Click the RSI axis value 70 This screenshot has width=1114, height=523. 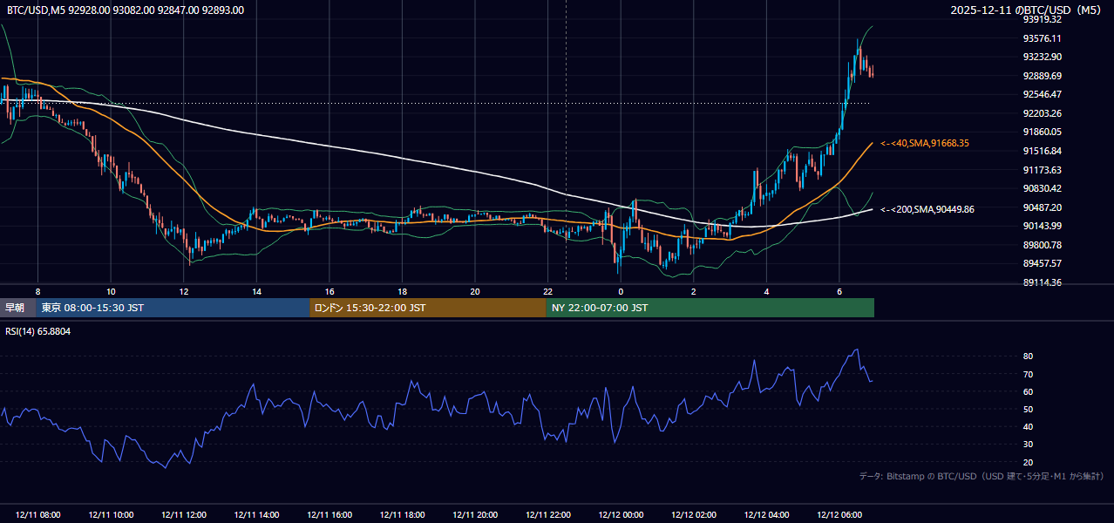pyautogui.click(x=1028, y=374)
